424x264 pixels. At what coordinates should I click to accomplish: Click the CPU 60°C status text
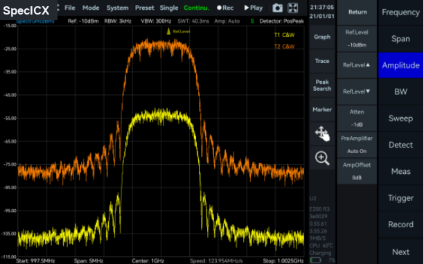321,245
